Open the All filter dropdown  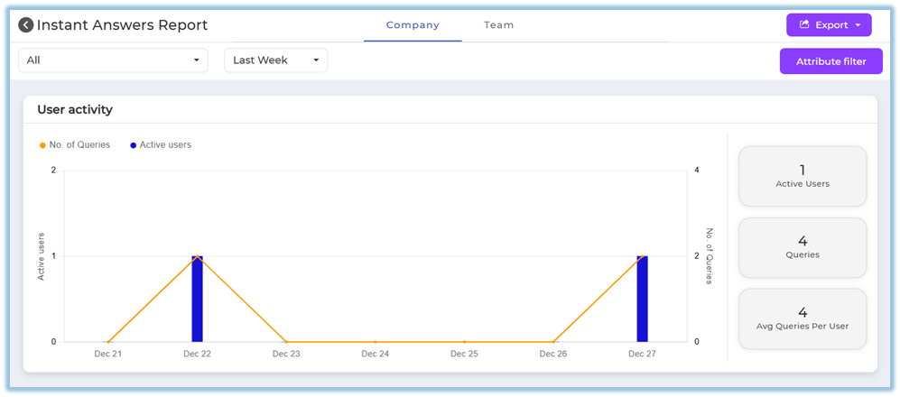(113, 60)
